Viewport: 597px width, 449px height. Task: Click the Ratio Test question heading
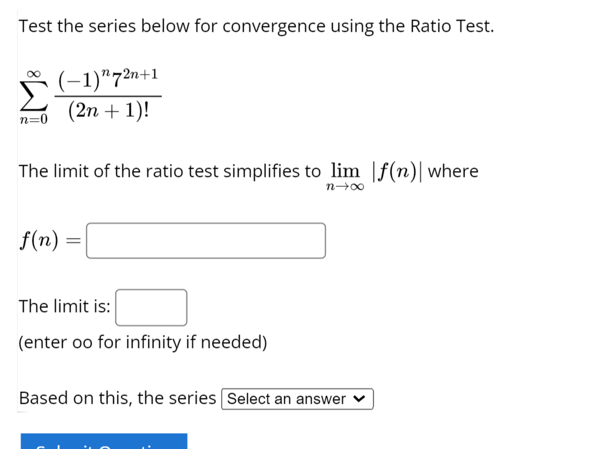(x=256, y=25)
